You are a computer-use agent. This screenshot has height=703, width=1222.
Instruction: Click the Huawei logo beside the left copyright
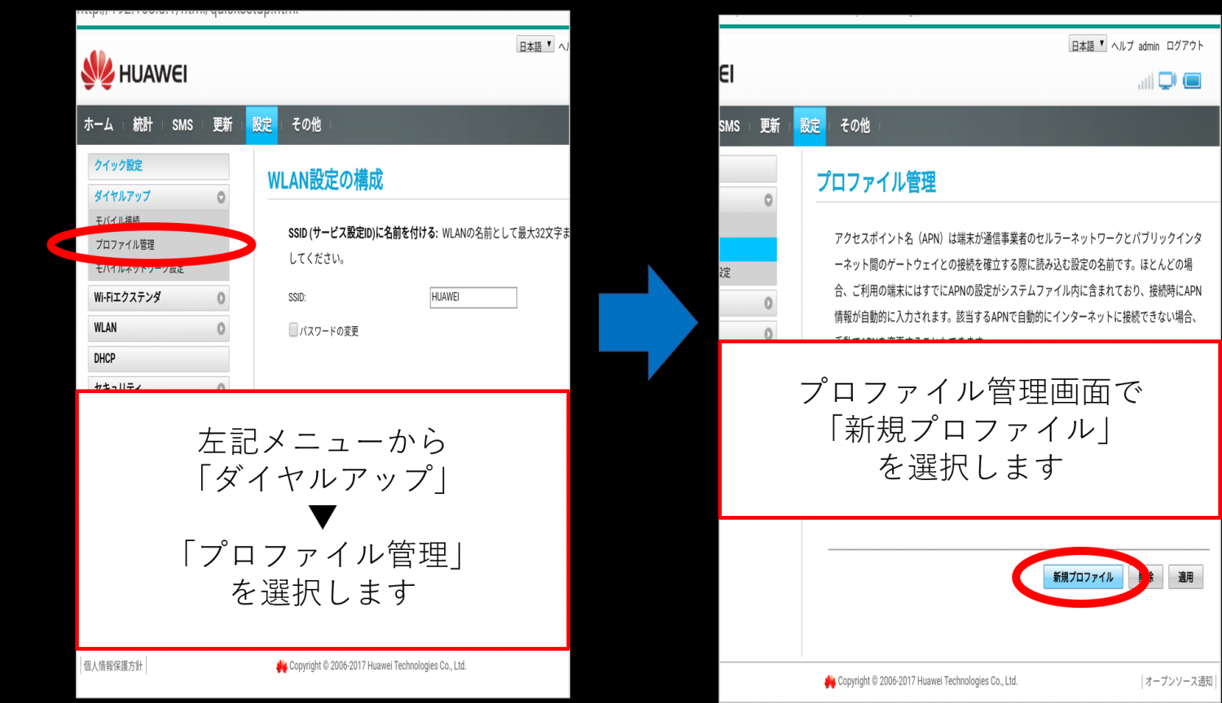[x=282, y=666]
